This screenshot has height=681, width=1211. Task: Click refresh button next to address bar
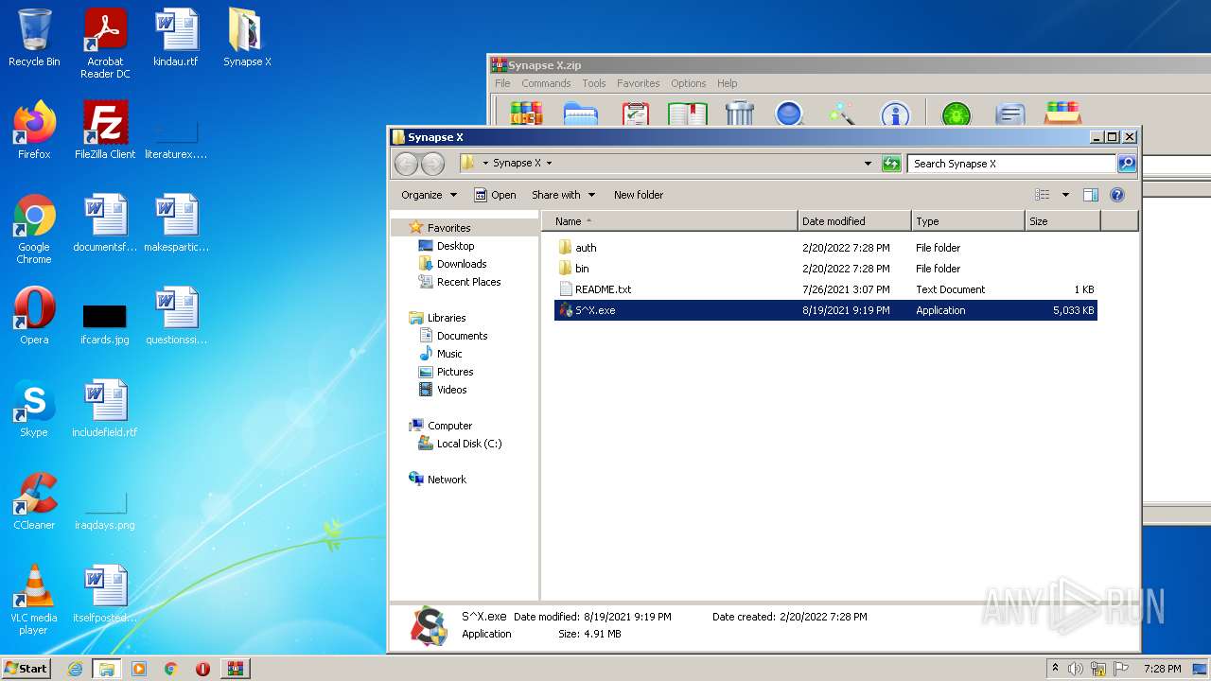891,164
